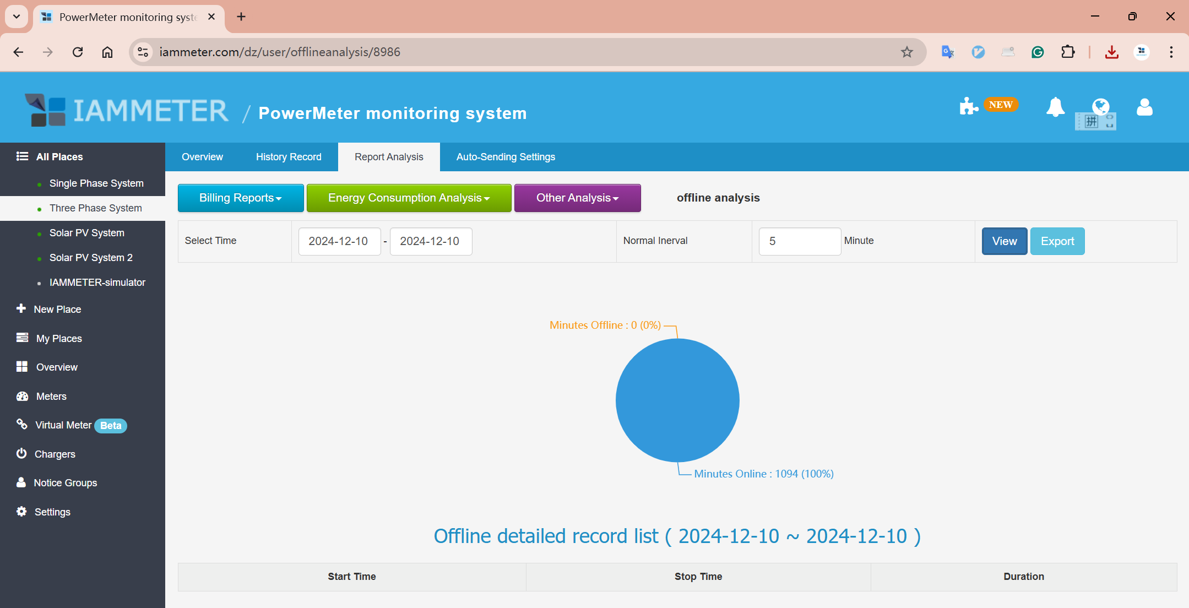Open the Google Translate extension icon
1189x608 pixels.
click(x=948, y=52)
